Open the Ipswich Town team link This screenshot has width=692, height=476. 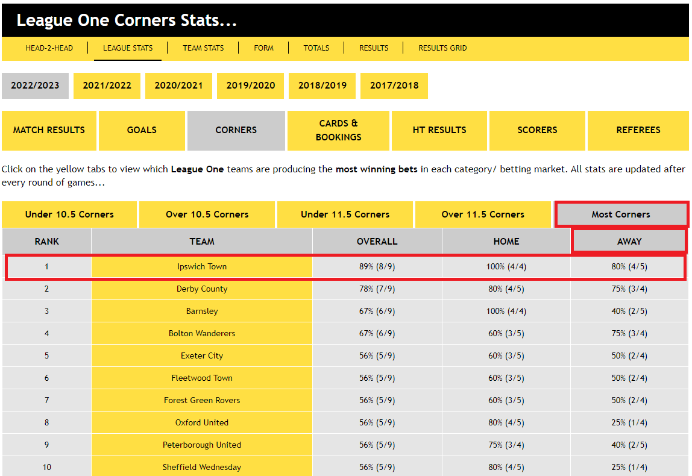pos(202,267)
